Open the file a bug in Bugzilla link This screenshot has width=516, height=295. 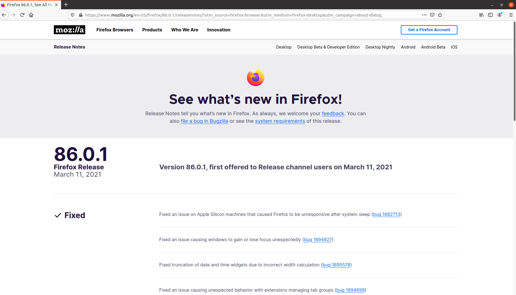pos(204,121)
